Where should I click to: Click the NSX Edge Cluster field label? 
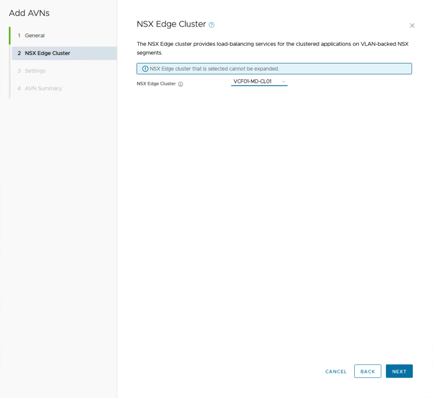pyautogui.click(x=156, y=84)
